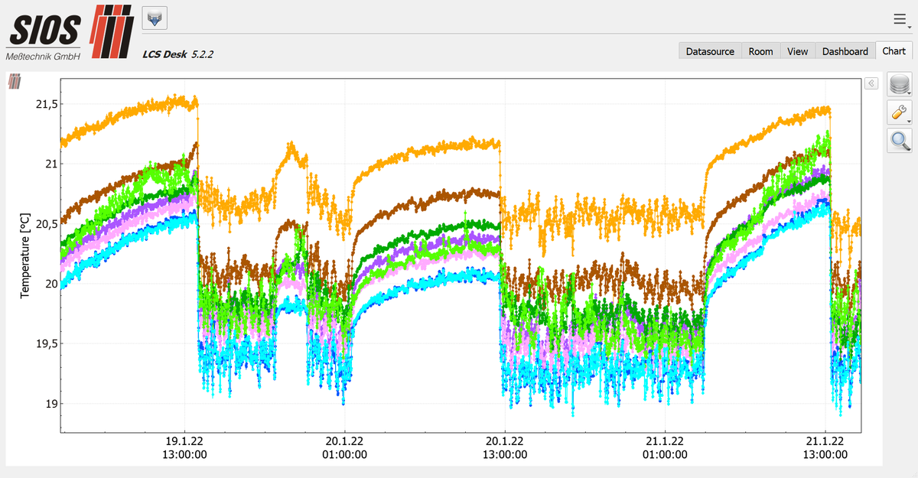The width and height of the screenshot is (918, 478).
Task: Click the LCS Desk 5.2.2 version text
Action: (x=177, y=54)
